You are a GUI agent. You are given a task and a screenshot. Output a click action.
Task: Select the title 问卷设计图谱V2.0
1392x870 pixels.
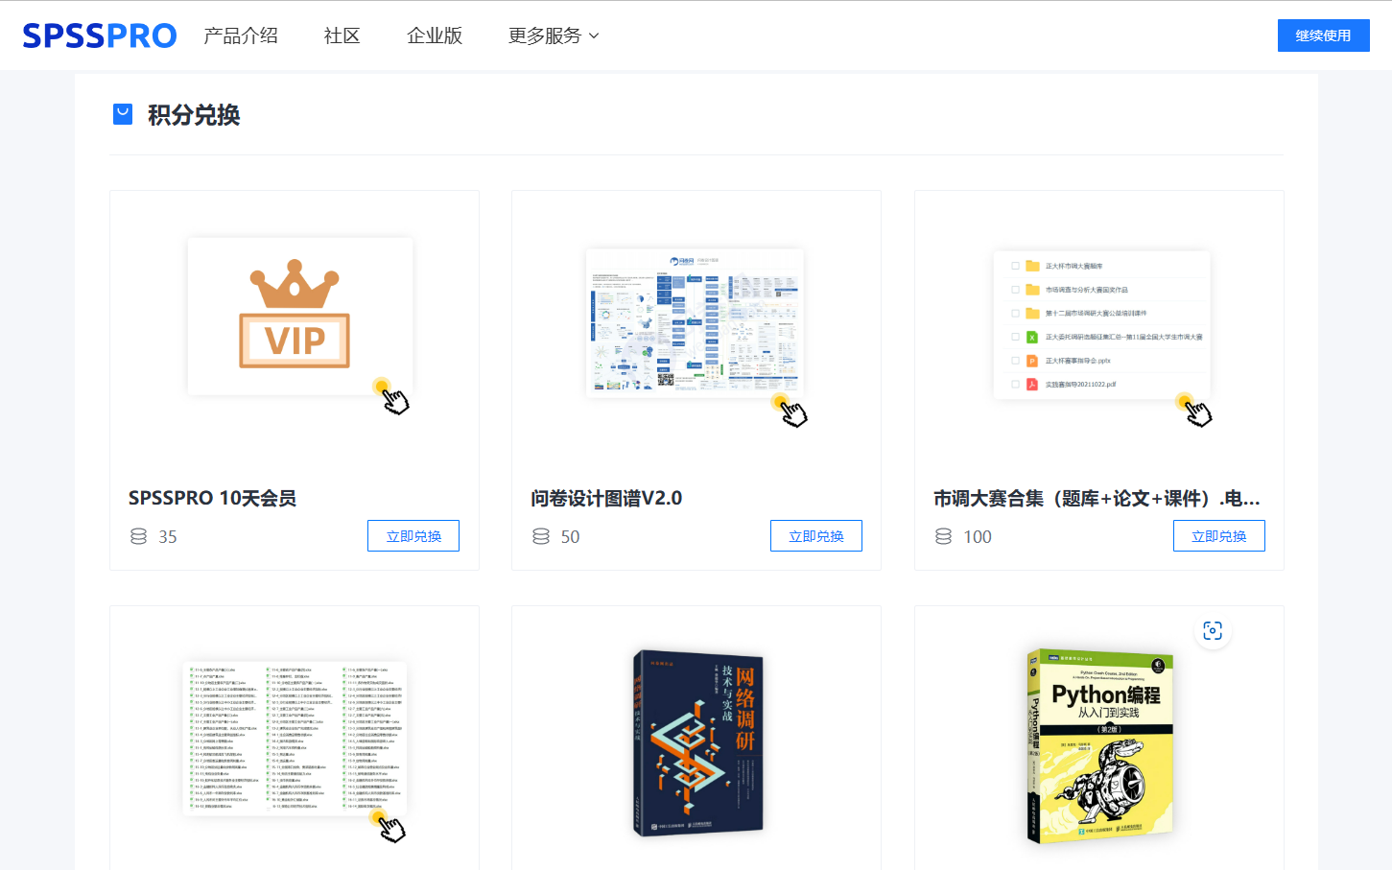tap(606, 498)
